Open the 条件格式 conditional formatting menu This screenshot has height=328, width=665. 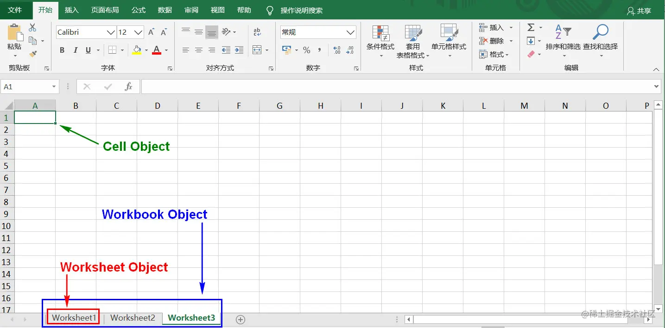[380, 42]
